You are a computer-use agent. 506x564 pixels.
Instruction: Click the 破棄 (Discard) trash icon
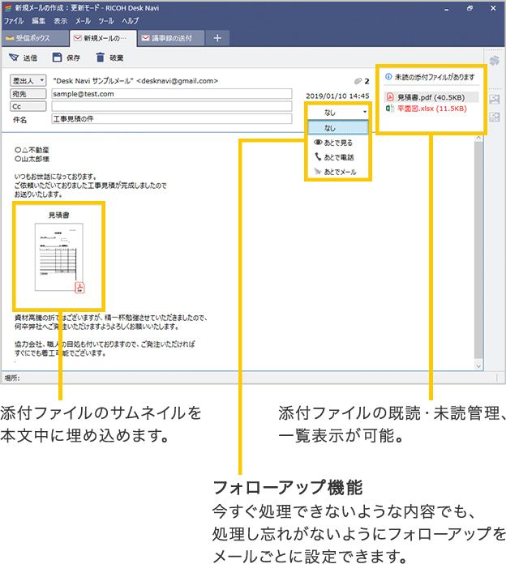[x=100, y=58]
